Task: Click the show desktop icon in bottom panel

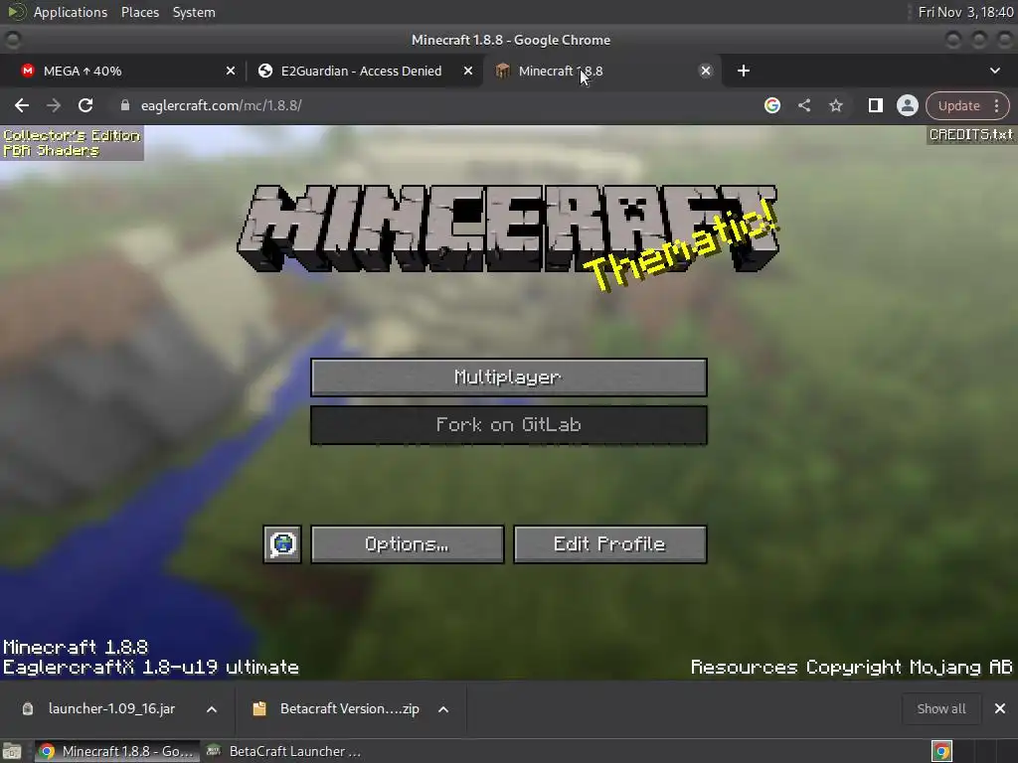Action: pyautogui.click(x=11, y=751)
